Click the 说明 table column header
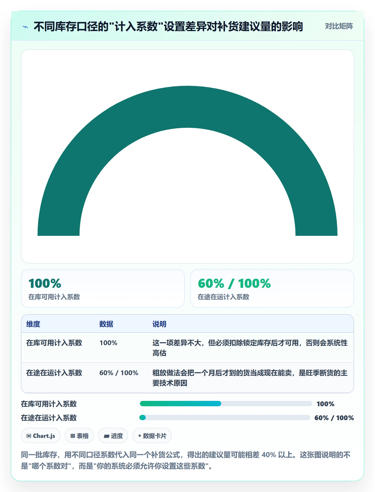The width and height of the screenshot is (375, 492). pos(159,324)
